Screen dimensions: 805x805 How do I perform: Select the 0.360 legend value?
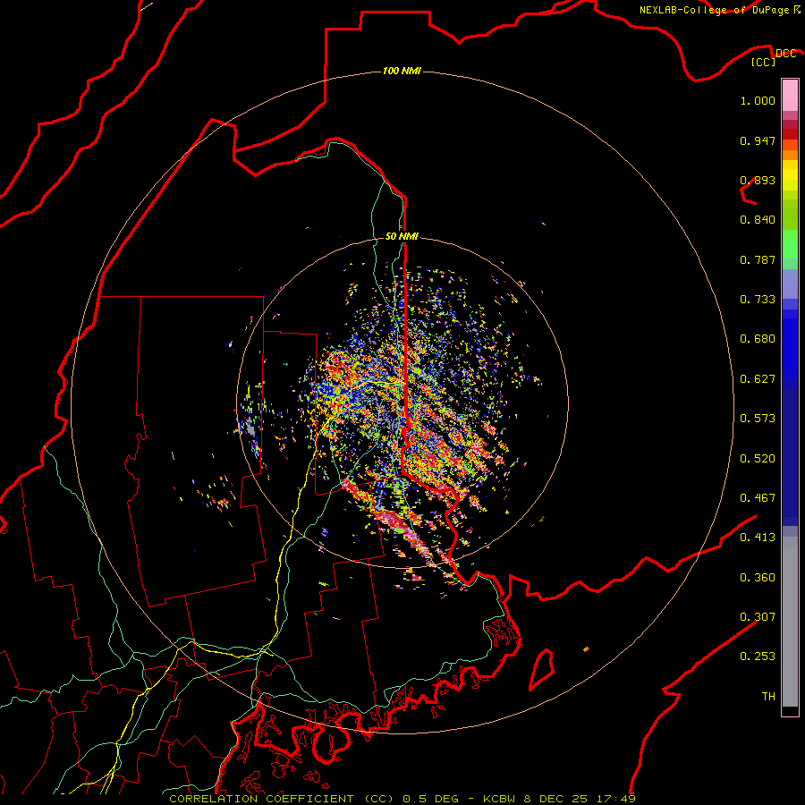(x=758, y=578)
